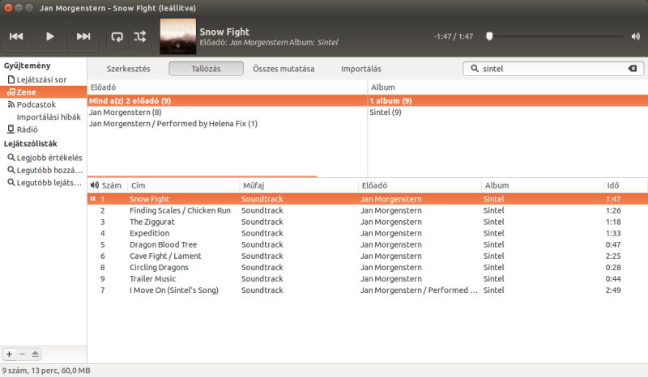The width and height of the screenshot is (648, 377).
Task: Click the playing-status speaker column header
Action: point(94,185)
